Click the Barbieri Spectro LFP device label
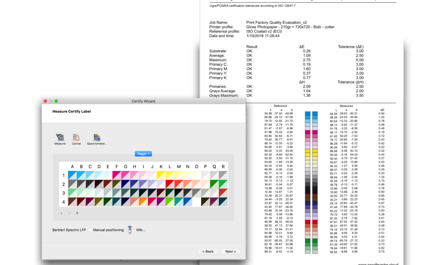The width and height of the screenshot is (425, 265). click(x=68, y=229)
